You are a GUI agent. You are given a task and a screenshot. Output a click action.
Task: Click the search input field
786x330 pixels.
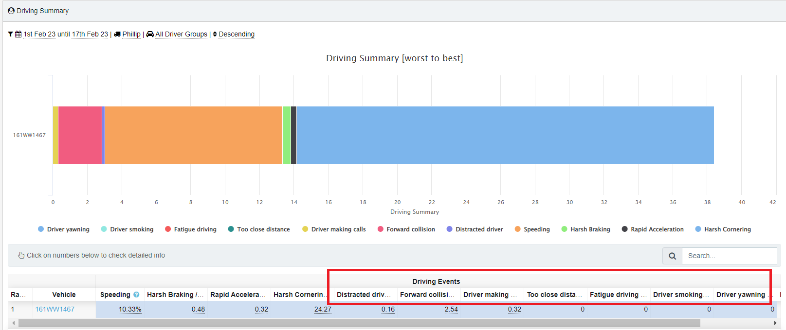(730, 256)
